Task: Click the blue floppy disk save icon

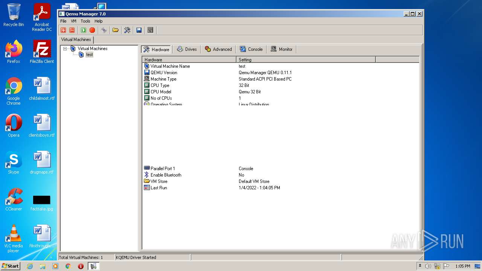Action: 139,30
